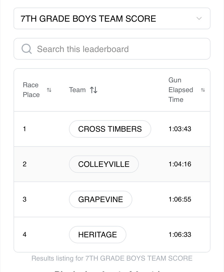
Task: Click the dropdown chevron arrow
Action: [199, 18]
